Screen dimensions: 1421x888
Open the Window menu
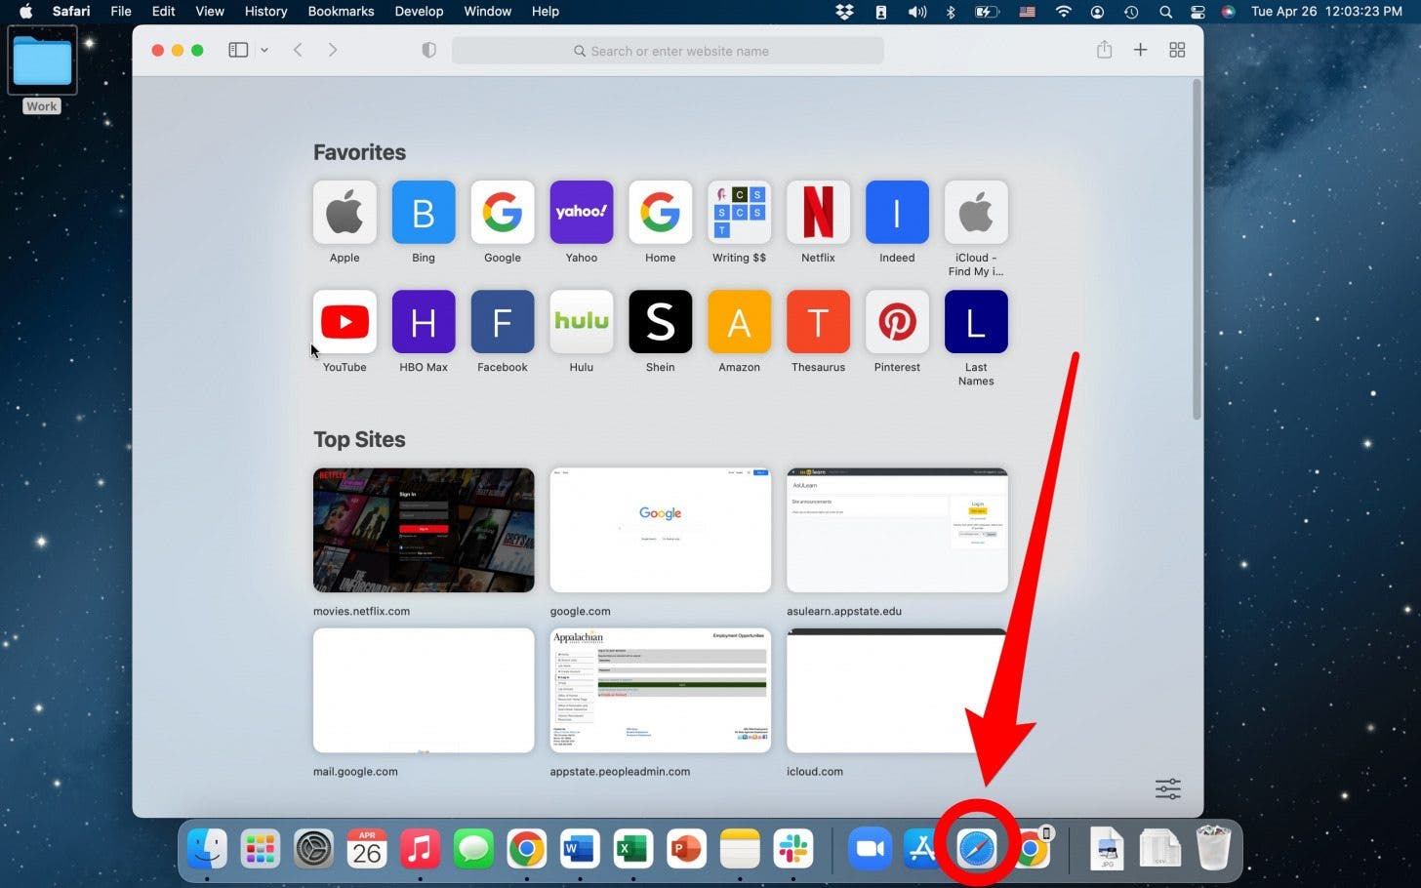point(488,12)
